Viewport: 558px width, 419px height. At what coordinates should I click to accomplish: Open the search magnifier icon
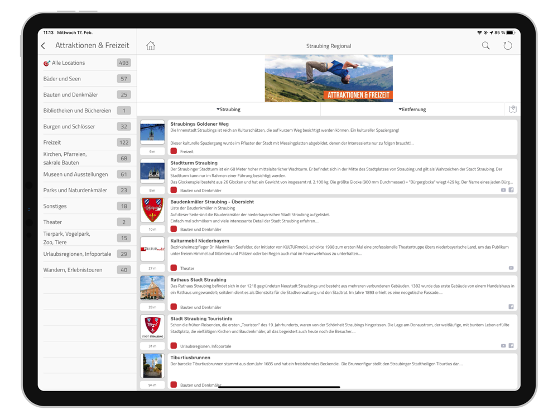pos(485,46)
